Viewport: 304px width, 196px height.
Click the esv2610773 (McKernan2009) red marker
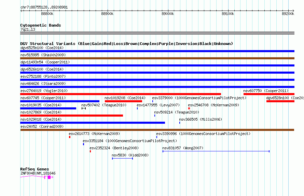[x=70, y=137]
